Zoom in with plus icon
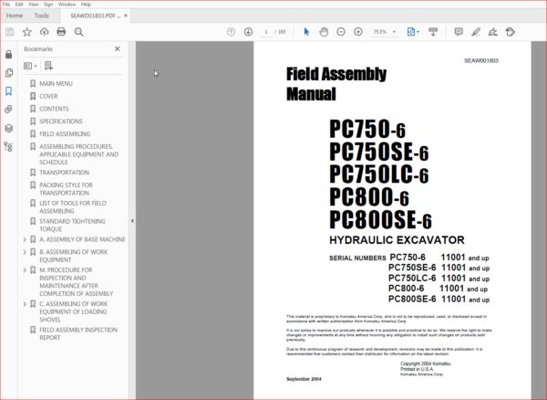Screen dimensions: 547x400 [x=358, y=32]
